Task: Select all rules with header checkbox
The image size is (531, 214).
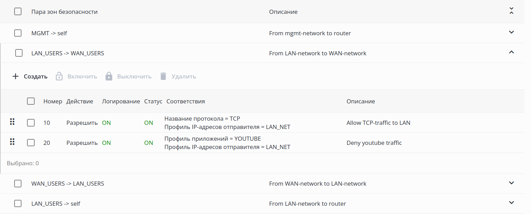Action: 31,101
